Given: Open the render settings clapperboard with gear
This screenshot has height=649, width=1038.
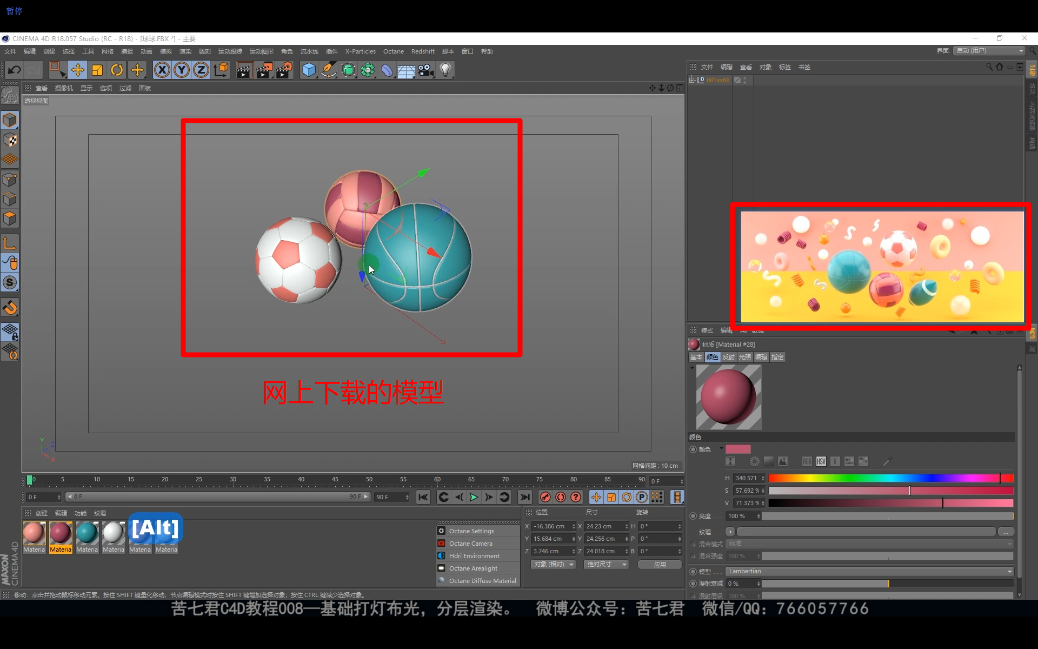Looking at the screenshot, I should [284, 70].
